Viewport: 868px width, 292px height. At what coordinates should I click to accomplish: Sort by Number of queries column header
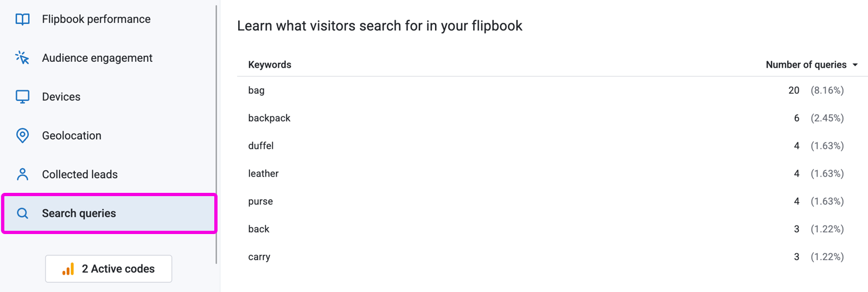(x=806, y=64)
